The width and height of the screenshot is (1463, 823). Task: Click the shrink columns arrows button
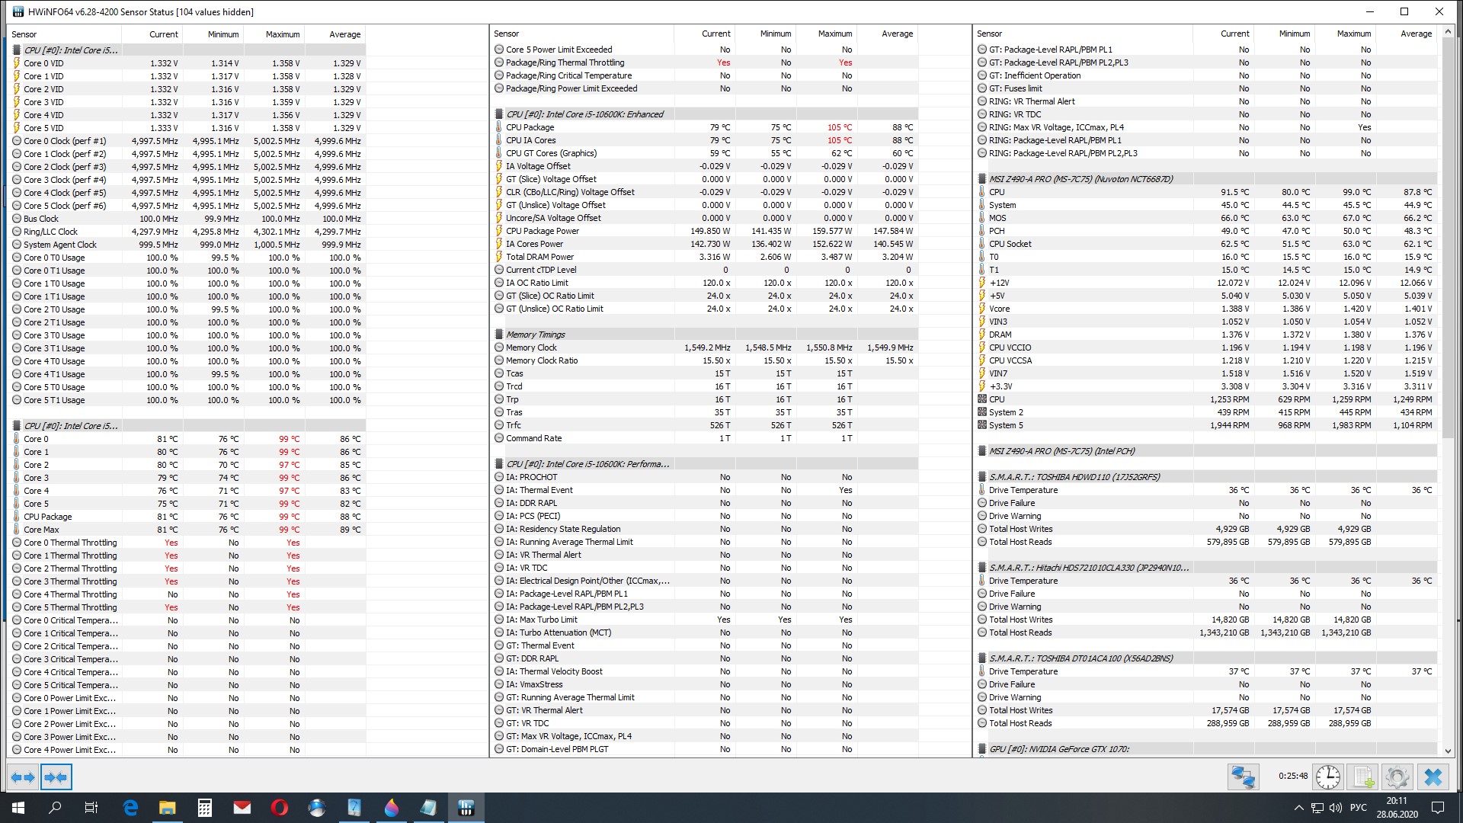56,777
